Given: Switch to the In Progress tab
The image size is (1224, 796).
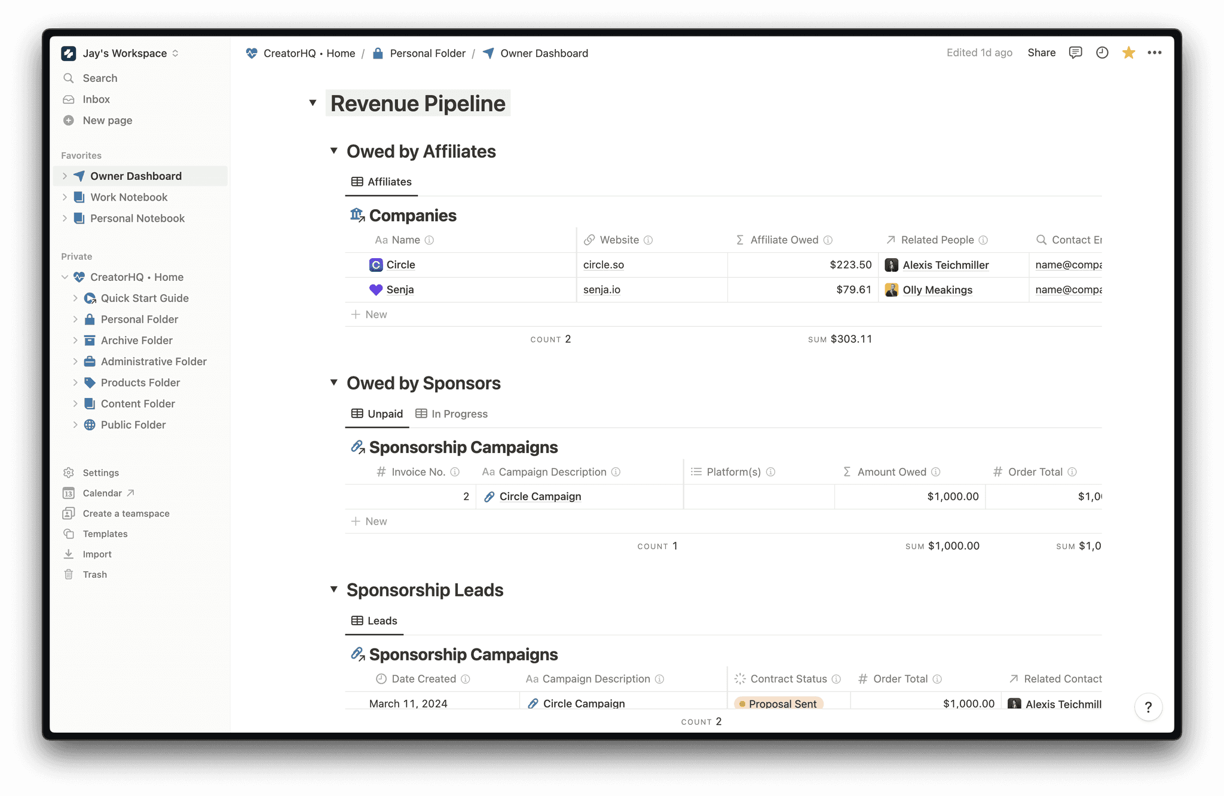Looking at the screenshot, I should 452,414.
